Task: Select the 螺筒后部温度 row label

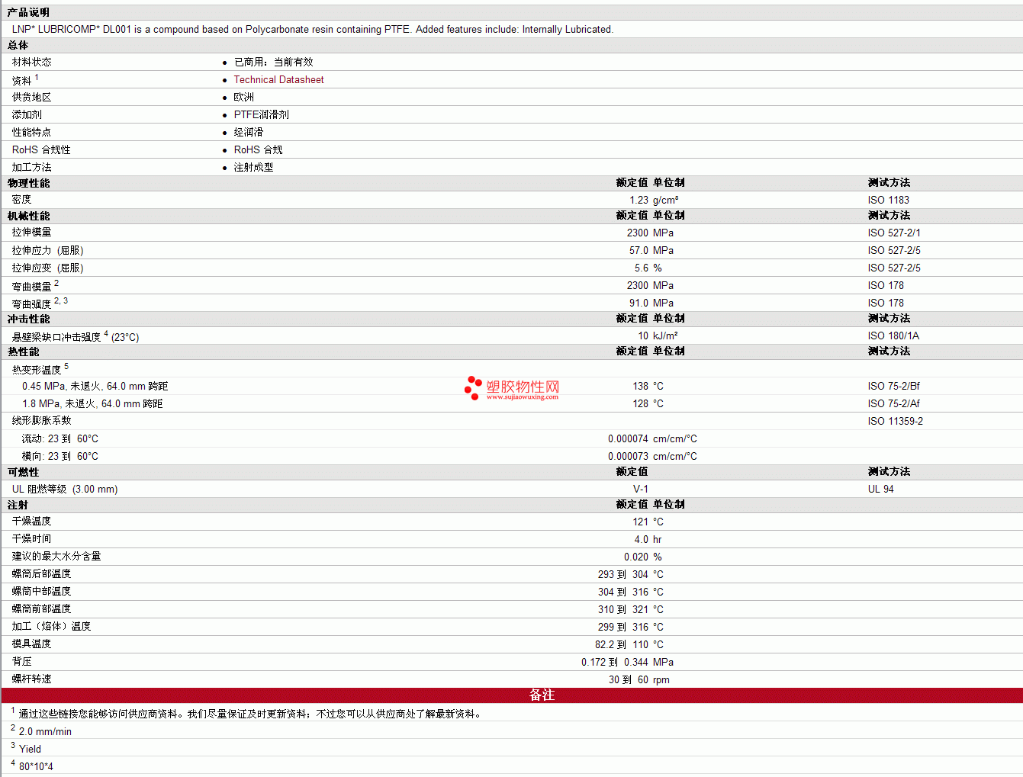Action: [x=42, y=573]
